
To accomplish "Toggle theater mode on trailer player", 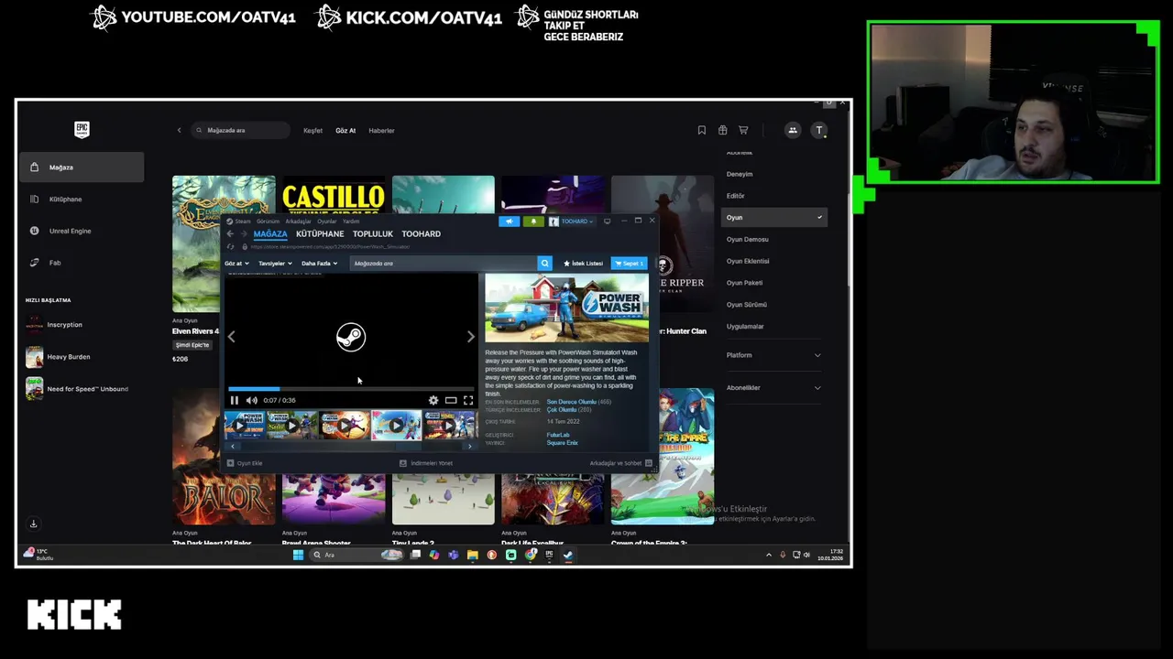I will click(451, 400).
